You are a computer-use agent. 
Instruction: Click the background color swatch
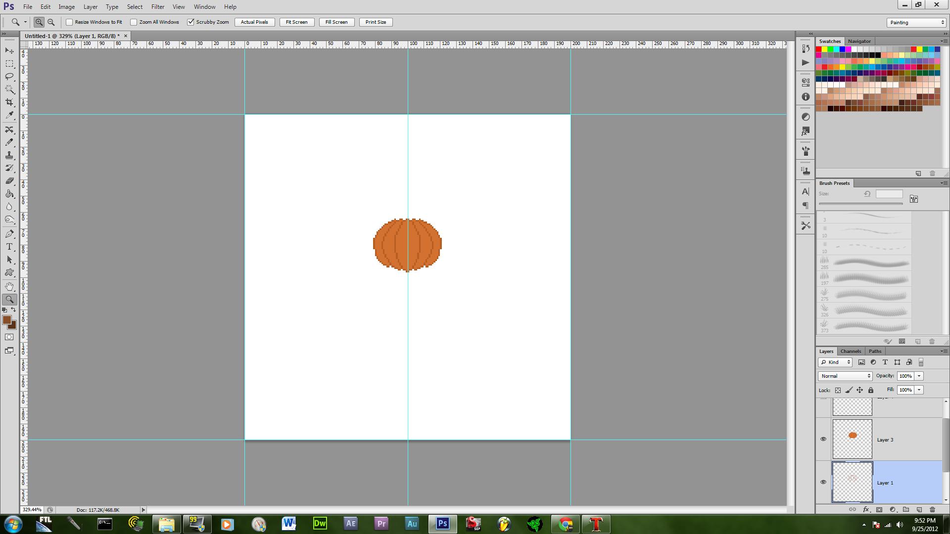(x=14, y=326)
